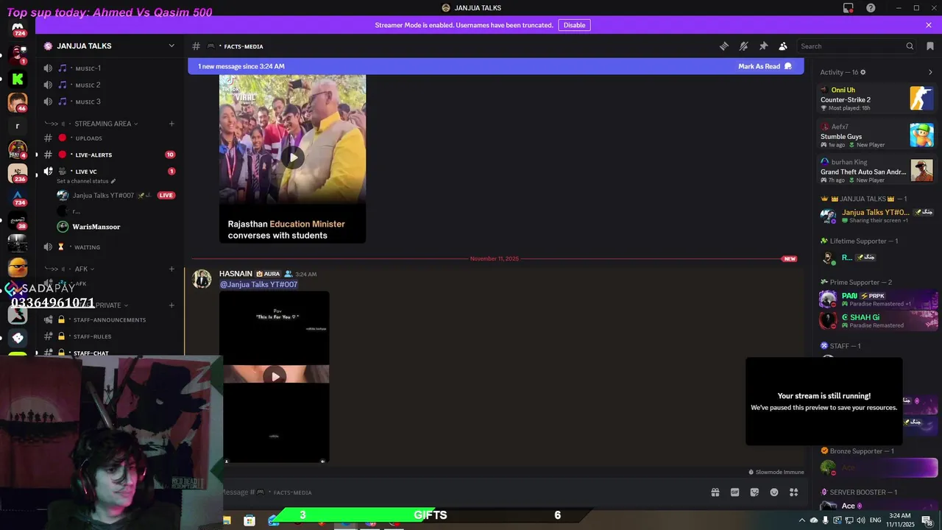
Task: Open the emoji picker icon
Action: tap(774, 492)
